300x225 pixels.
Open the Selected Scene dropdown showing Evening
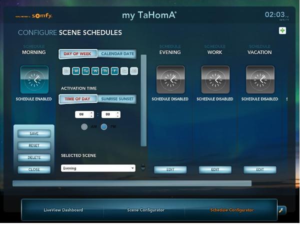(x=98, y=168)
